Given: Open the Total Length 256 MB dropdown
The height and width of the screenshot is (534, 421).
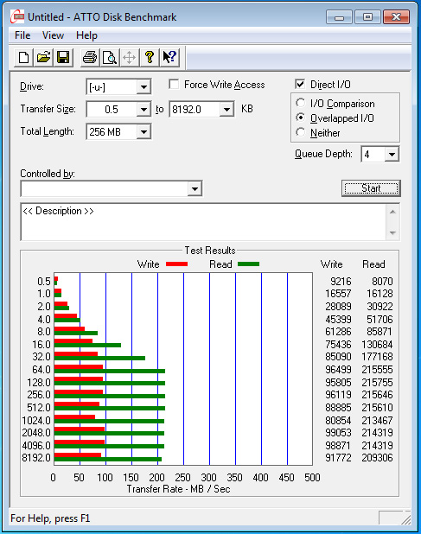Looking at the screenshot, I should click(144, 132).
